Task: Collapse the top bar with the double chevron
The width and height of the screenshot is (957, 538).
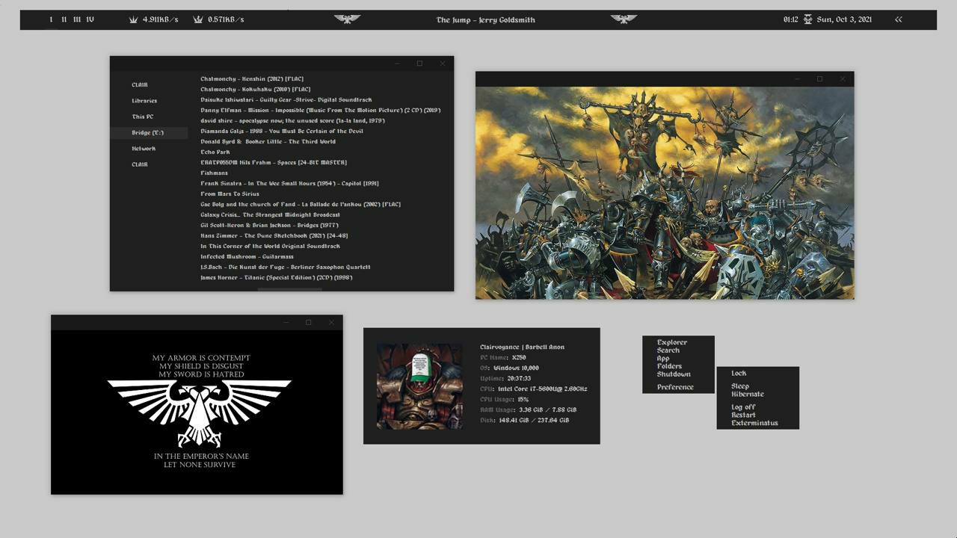Action: click(898, 19)
